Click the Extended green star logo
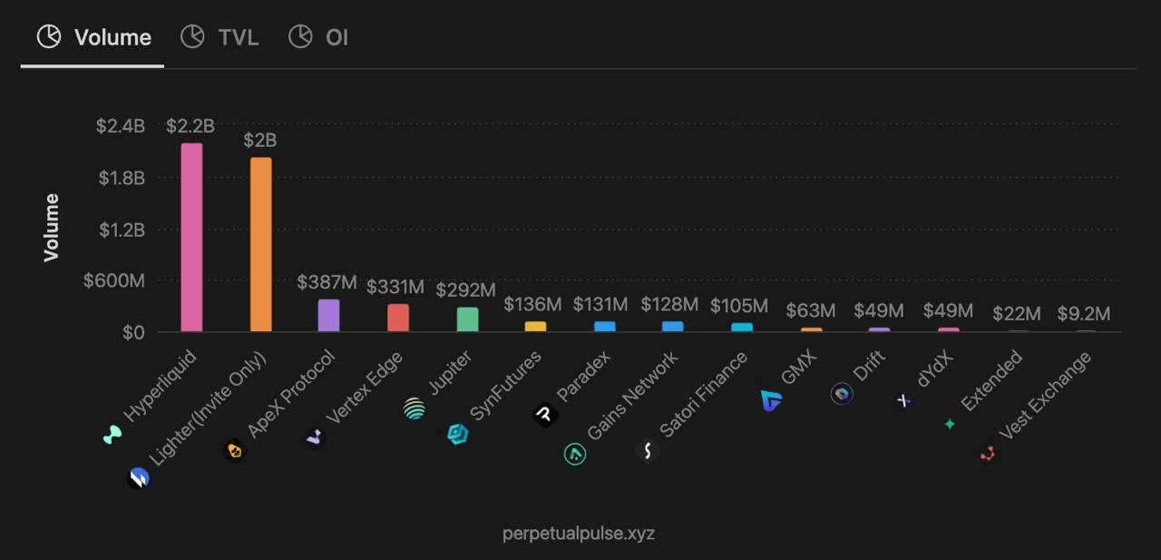 (950, 424)
